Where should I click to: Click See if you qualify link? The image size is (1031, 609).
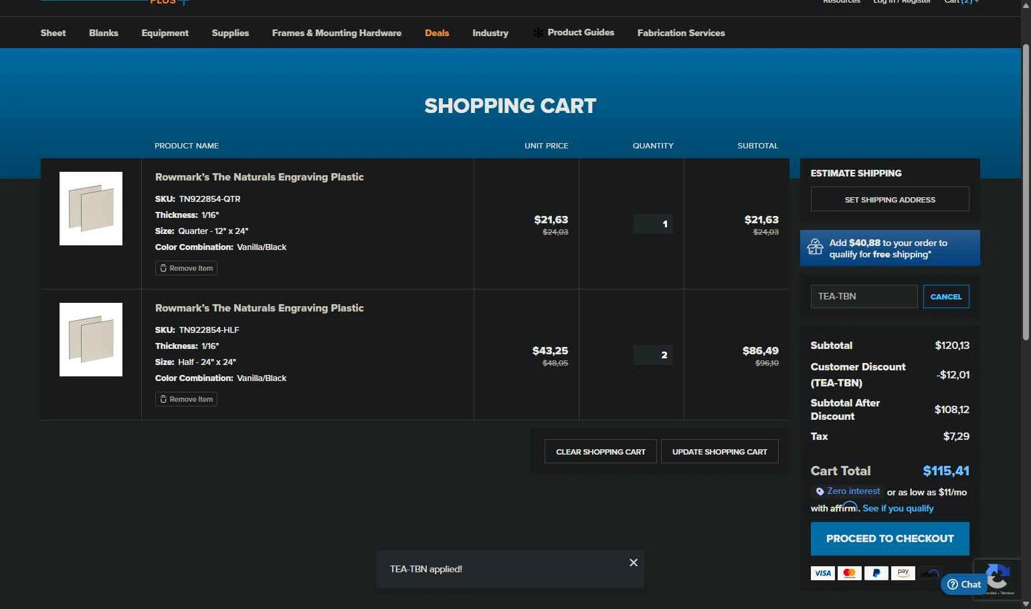click(x=898, y=508)
